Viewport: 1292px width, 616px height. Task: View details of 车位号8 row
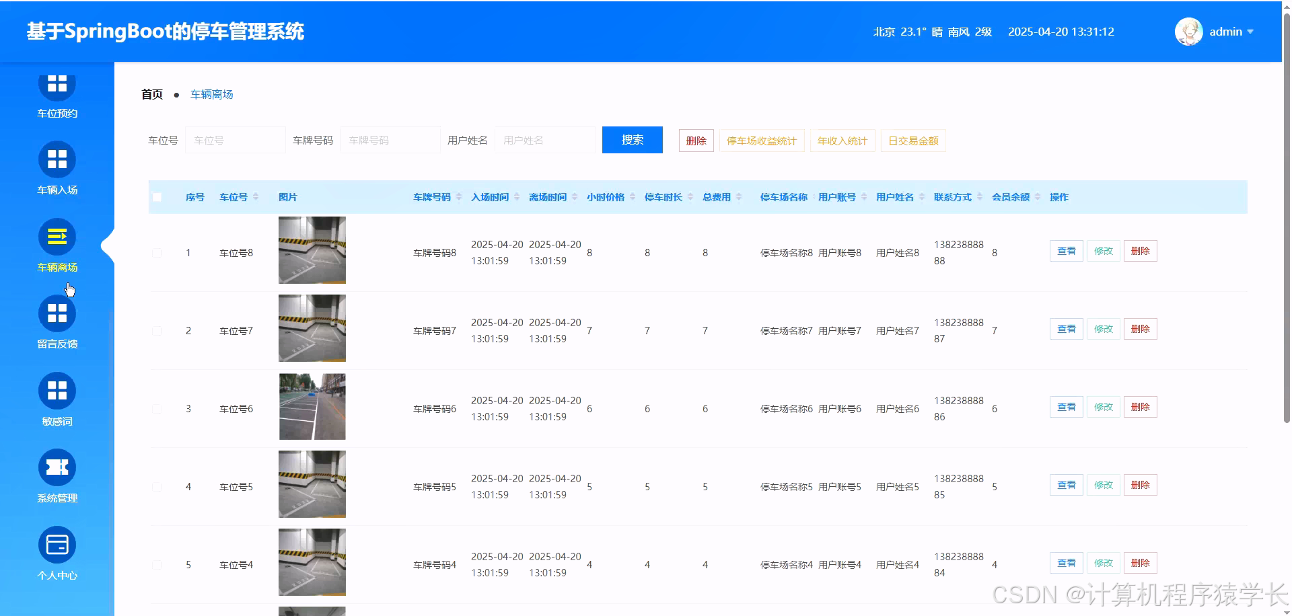coord(1066,251)
